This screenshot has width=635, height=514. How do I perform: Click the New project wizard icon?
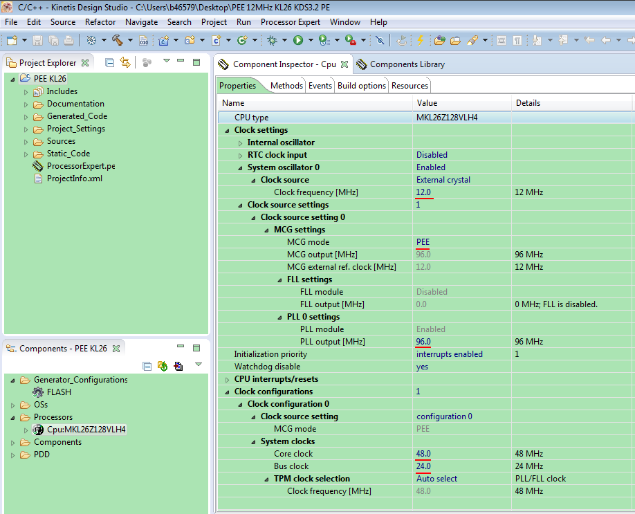coord(12,40)
